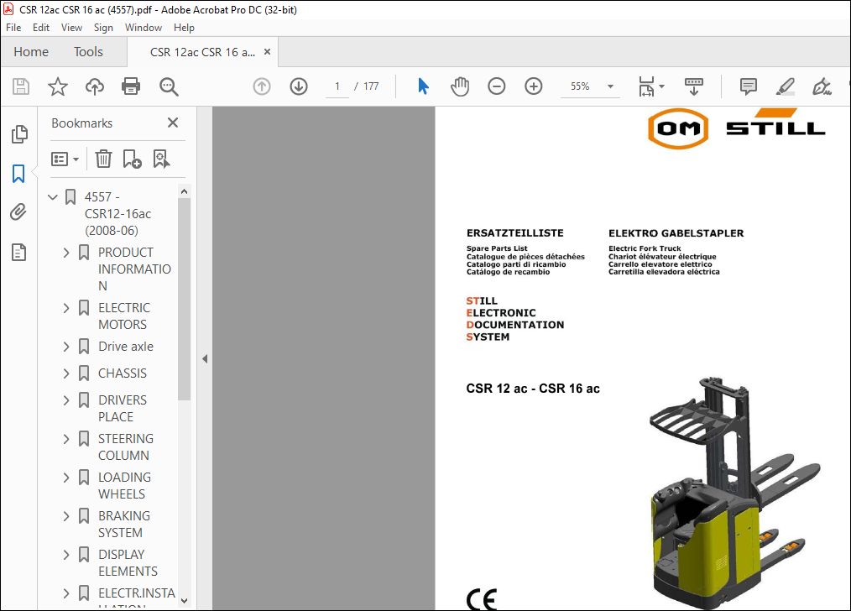Expand the ELECTRIC MOTORS bookmark

pyautogui.click(x=66, y=308)
